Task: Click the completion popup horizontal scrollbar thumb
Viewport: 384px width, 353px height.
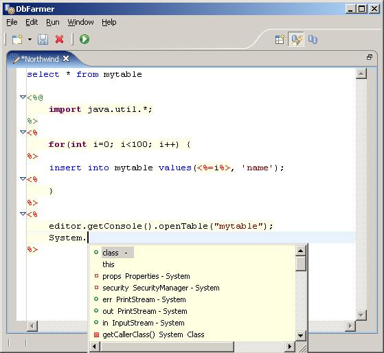Action: [167, 346]
